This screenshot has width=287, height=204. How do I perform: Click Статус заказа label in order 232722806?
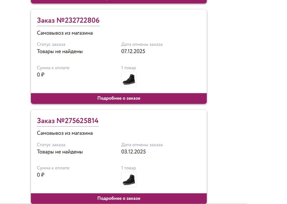pos(51,44)
